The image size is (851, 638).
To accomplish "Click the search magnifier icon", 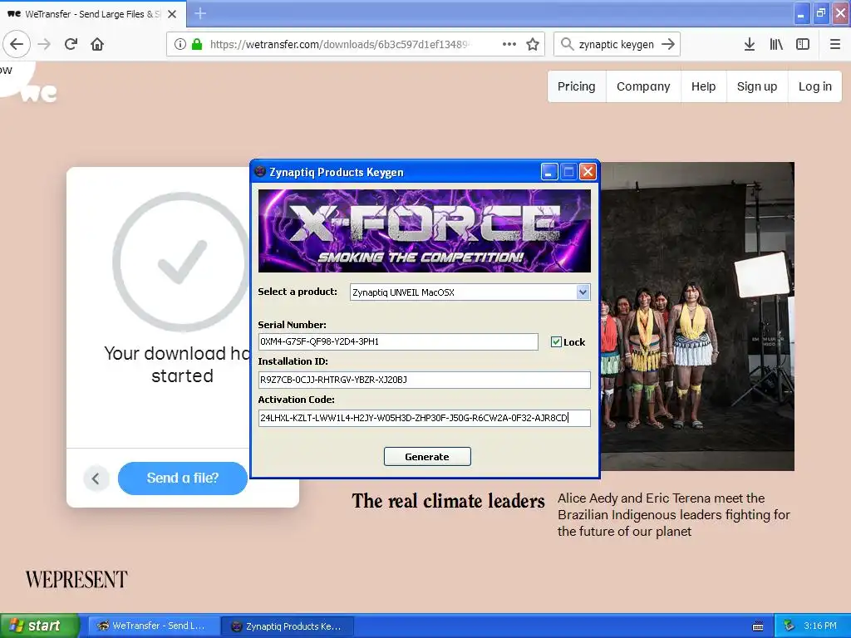I will click(x=567, y=45).
